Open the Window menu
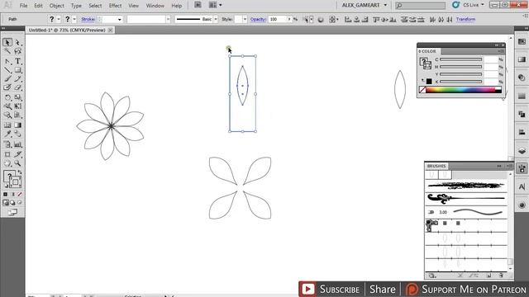The width and height of the screenshot is (529, 297). tap(155, 6)
